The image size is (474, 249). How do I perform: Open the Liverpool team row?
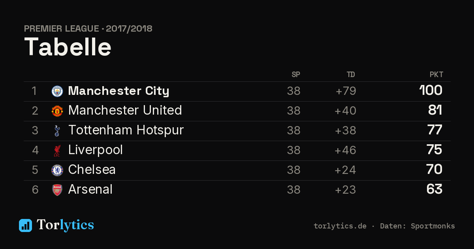pyautogui.click(x=237, y=151)
